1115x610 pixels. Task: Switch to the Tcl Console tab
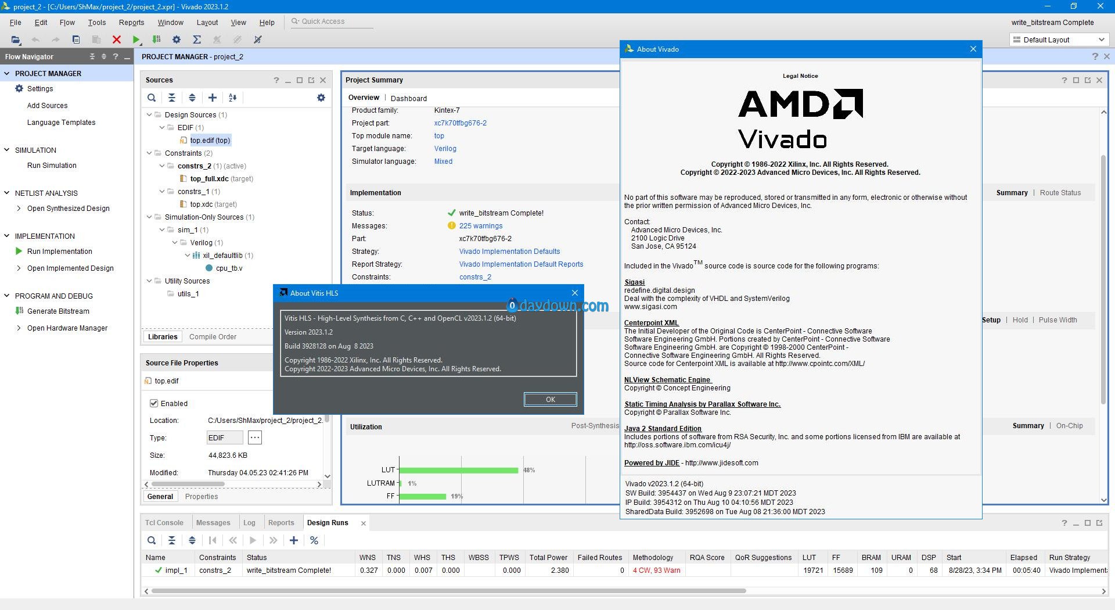164,522
